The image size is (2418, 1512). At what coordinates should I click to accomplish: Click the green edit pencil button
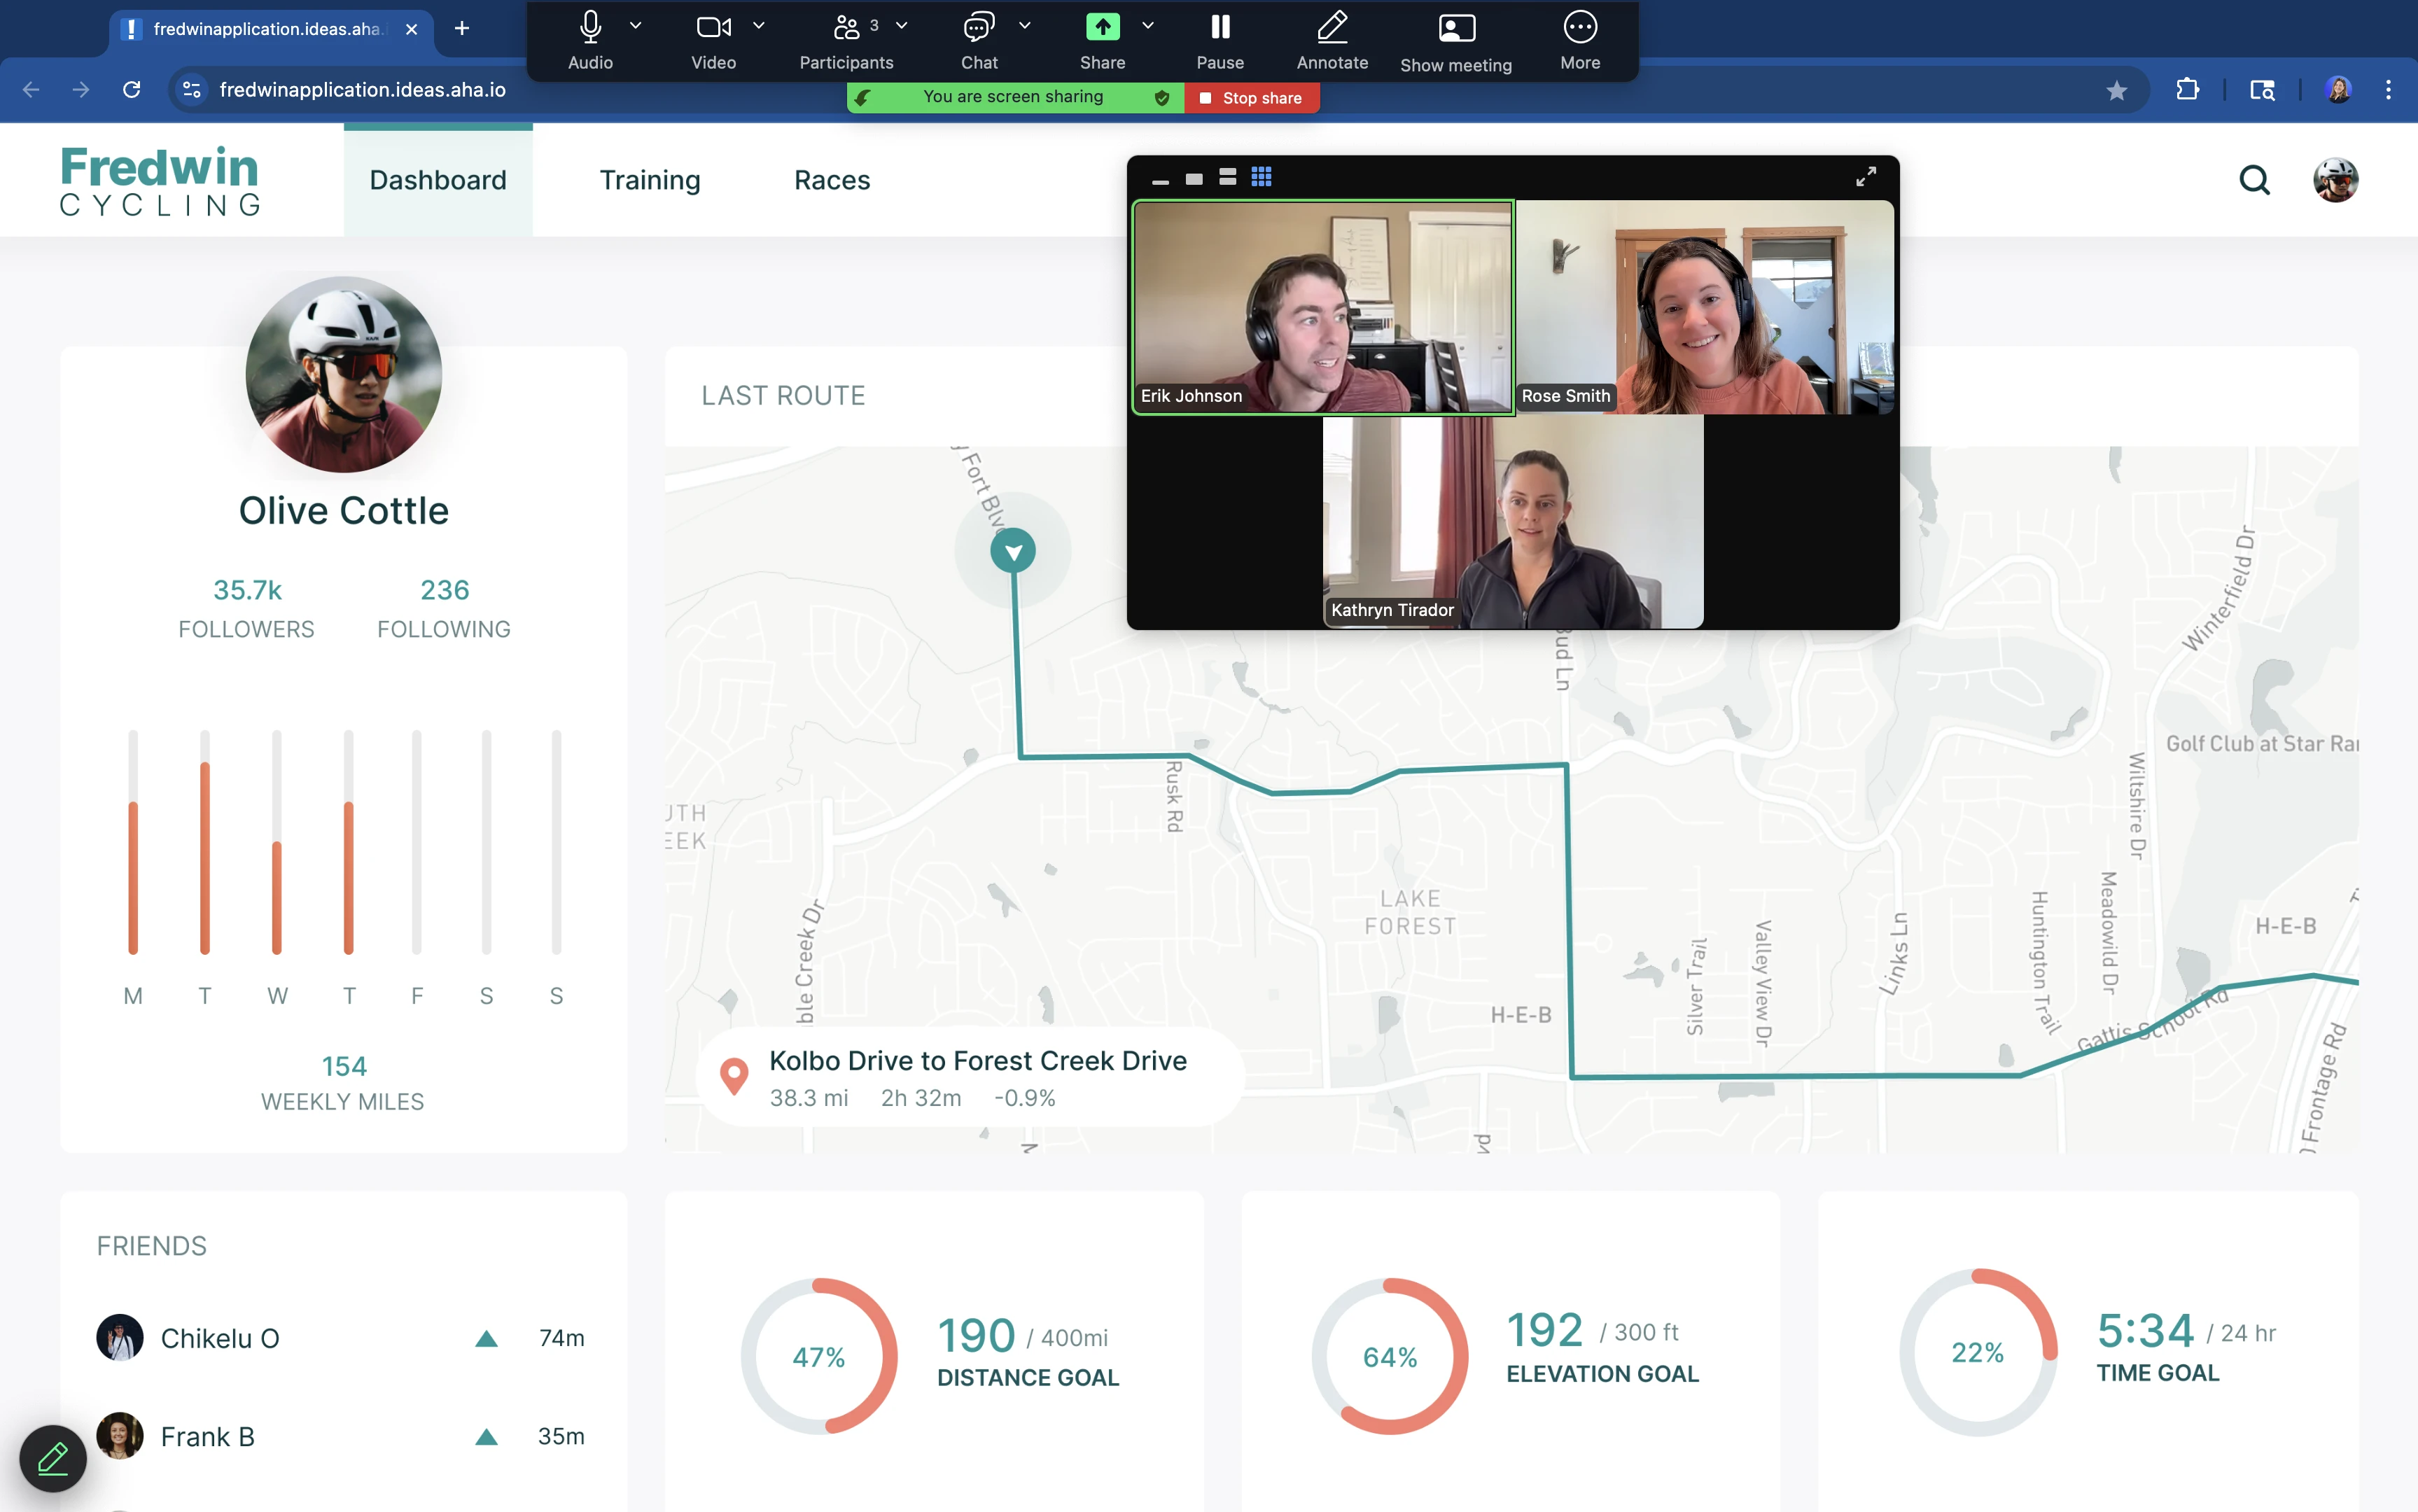pyautogui.click(x=53, y=1458)
